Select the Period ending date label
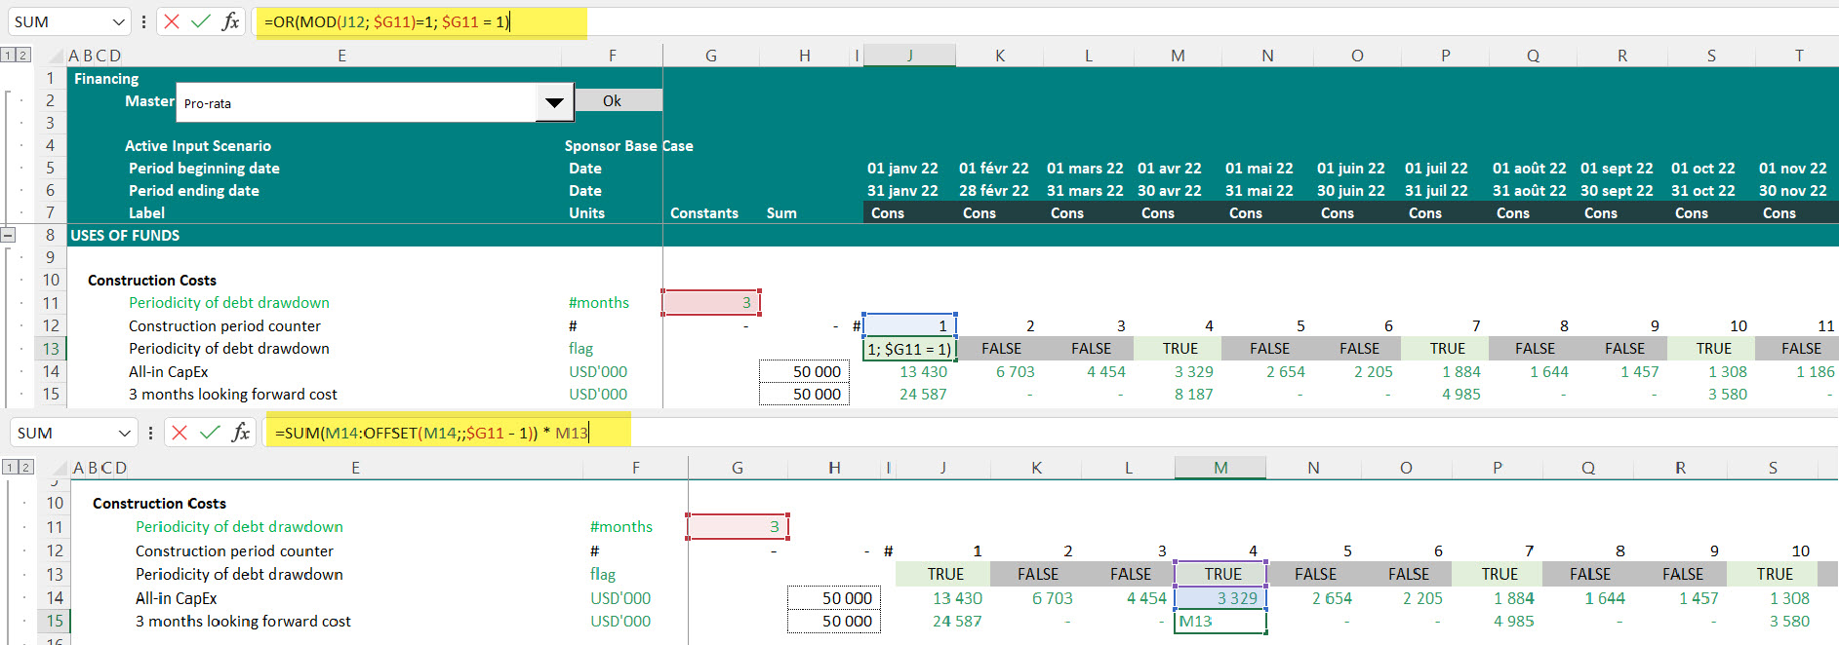 (194, 190)
